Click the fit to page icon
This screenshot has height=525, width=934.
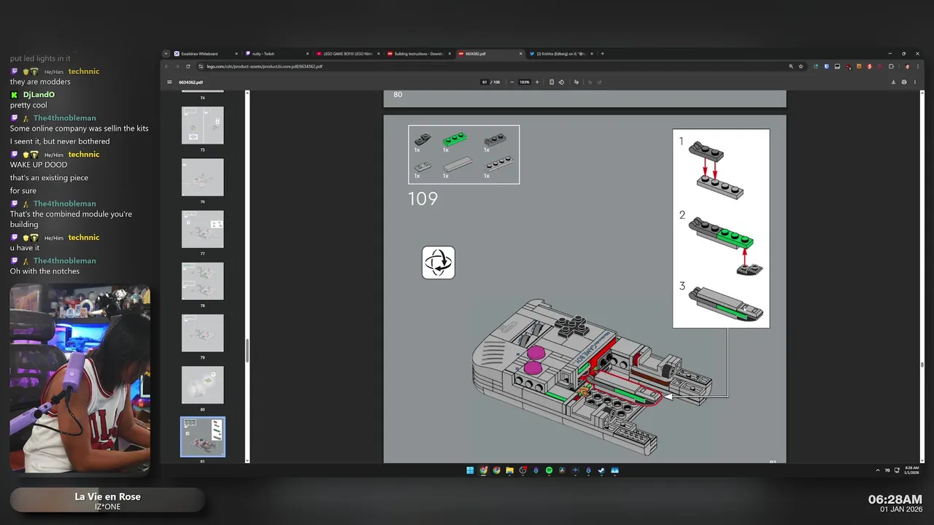pos(552,82)
